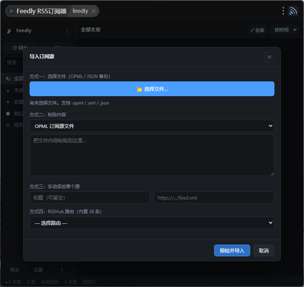Click the RSS feed icon at top right

[x=293, y=11]
